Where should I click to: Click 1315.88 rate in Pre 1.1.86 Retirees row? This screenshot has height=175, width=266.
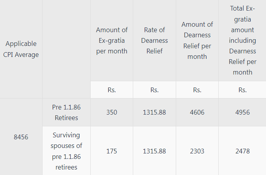pyautogui.click(x=154, y=112)
